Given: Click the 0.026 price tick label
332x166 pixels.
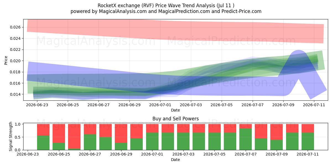Looking at the screenshot, I should pyautogui.click(x=15, y=27).
